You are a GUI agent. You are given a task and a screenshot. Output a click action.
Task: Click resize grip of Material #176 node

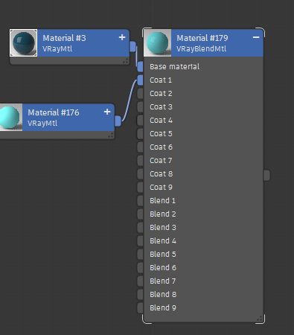pos(111,135)
